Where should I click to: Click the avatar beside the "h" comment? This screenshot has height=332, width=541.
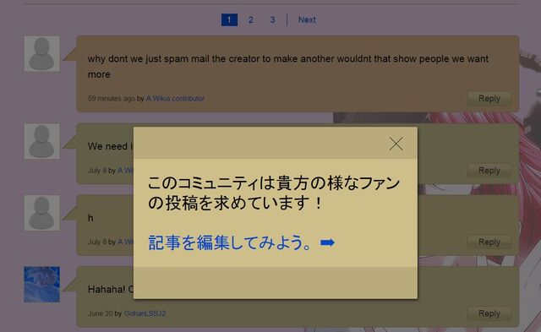(41, 213)
